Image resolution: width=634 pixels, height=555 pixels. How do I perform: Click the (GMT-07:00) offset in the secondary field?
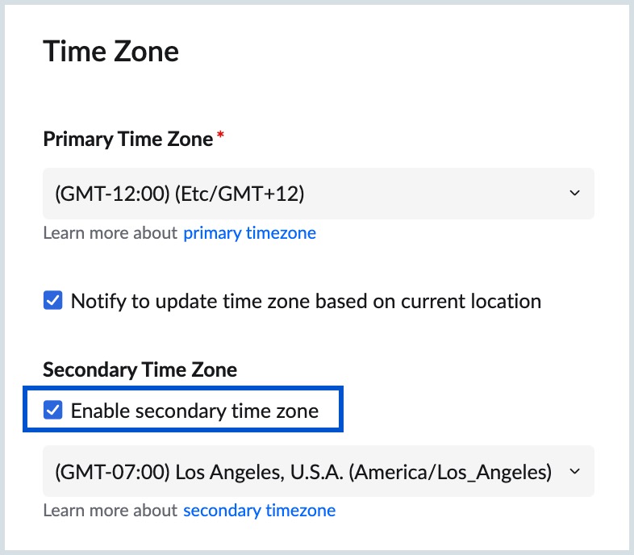(x=111, y=471)
